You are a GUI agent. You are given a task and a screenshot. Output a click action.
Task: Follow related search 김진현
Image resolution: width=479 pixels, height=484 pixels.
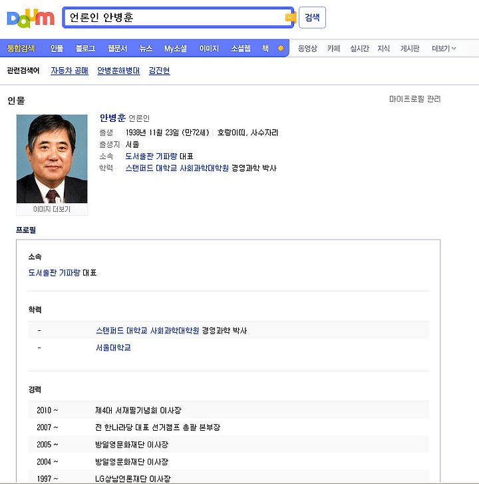tap(159, 71)
